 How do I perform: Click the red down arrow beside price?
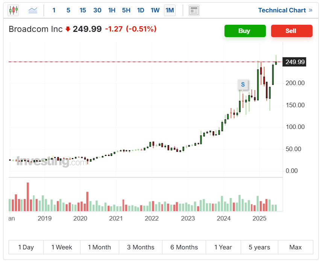pyautogui.click(x=68, y=29)
